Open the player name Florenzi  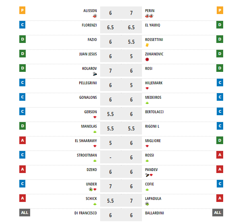point(89,25)
